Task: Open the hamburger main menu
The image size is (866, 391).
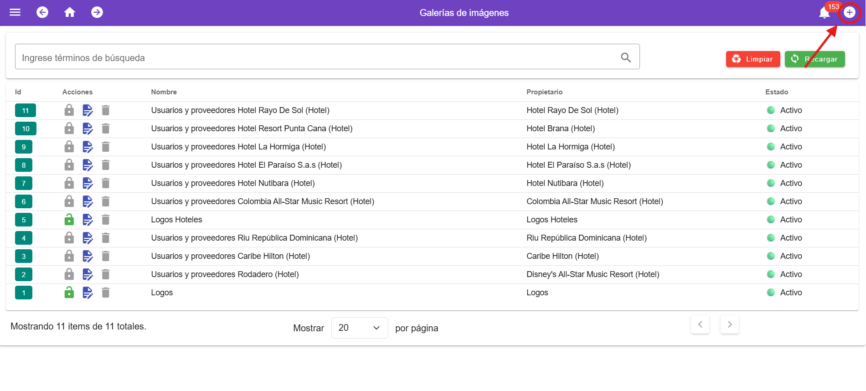Action: point(15,12)
